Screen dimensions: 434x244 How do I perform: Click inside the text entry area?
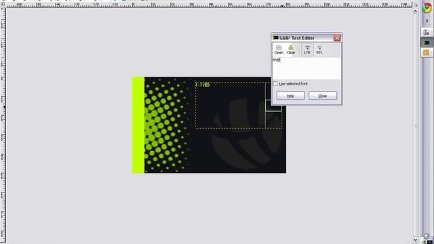point(307,68)
